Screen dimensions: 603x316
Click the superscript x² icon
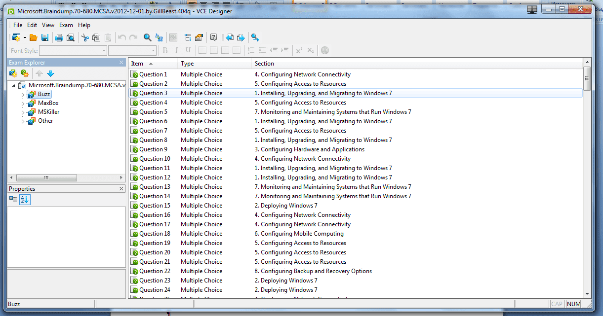point(299,50)
